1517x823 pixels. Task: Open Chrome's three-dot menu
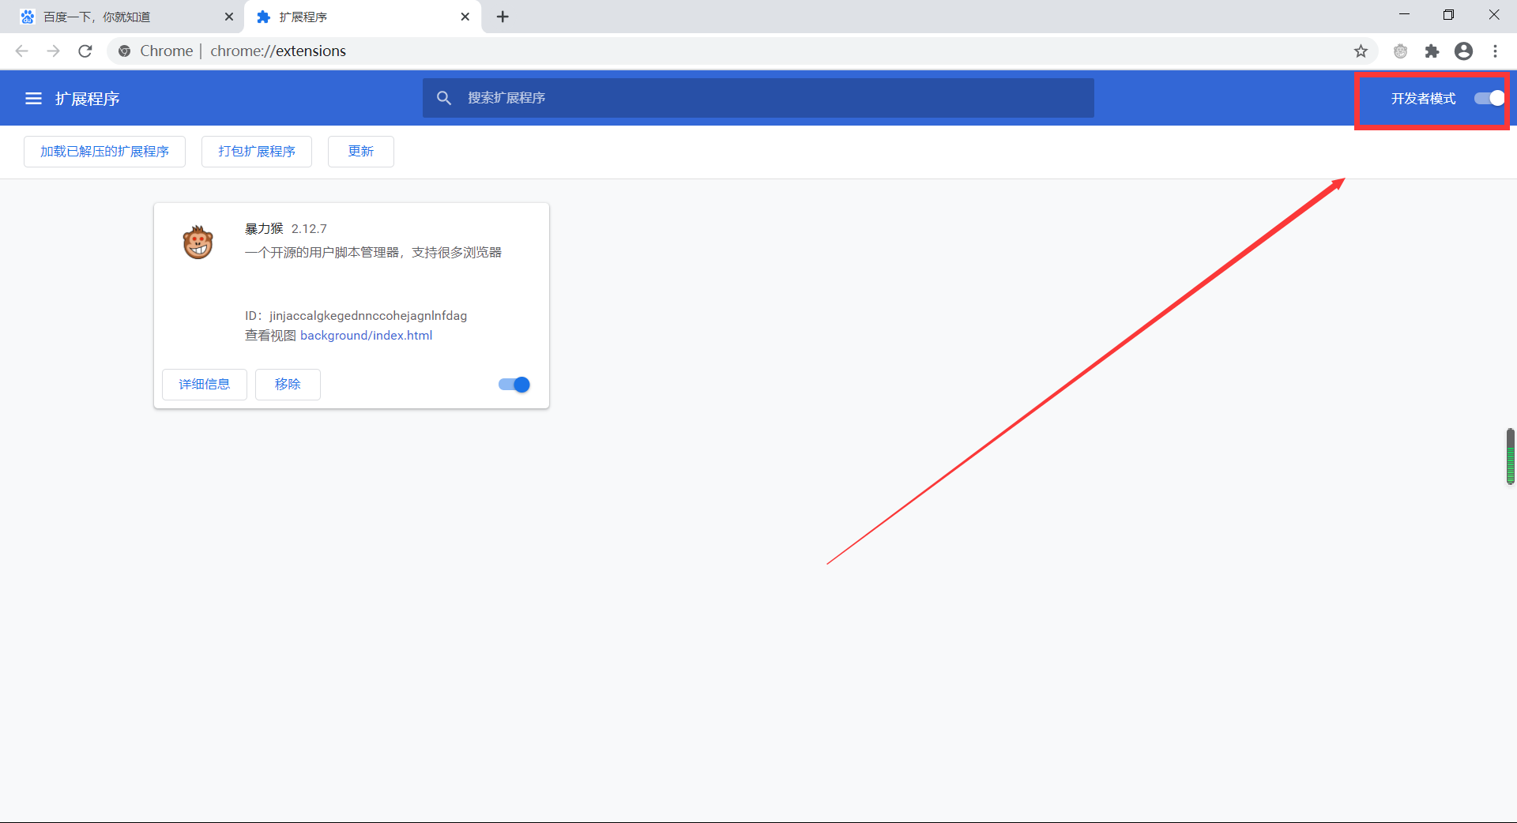1495,51
